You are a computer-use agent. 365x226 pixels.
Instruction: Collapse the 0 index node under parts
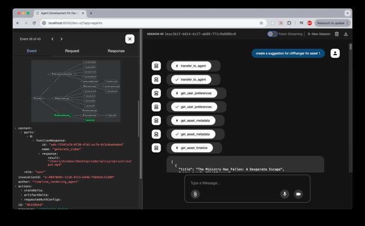(x=28, y=136)
